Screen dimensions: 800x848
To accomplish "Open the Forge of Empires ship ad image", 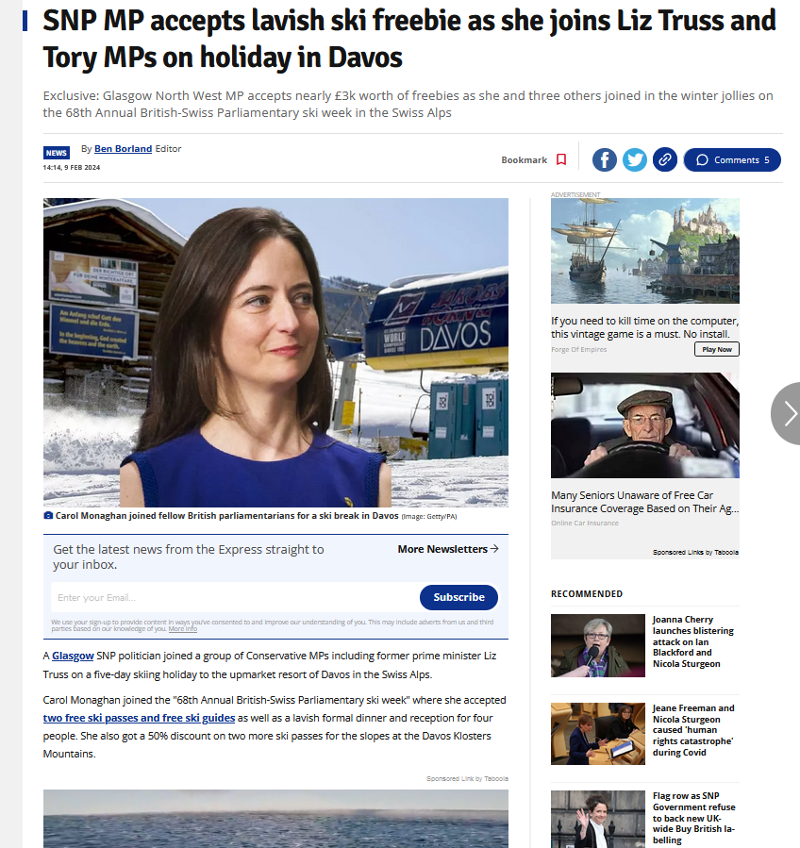I will [x=644, y=251].
